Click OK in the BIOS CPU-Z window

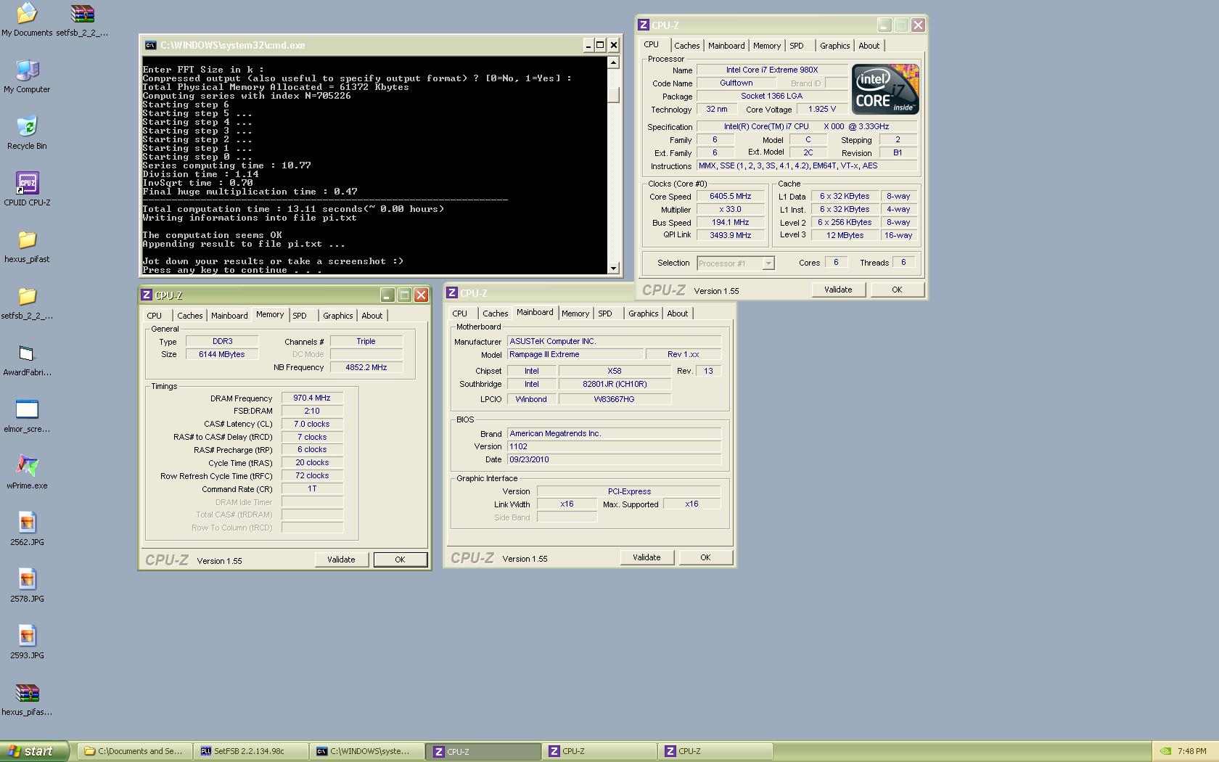coord(705,557)
